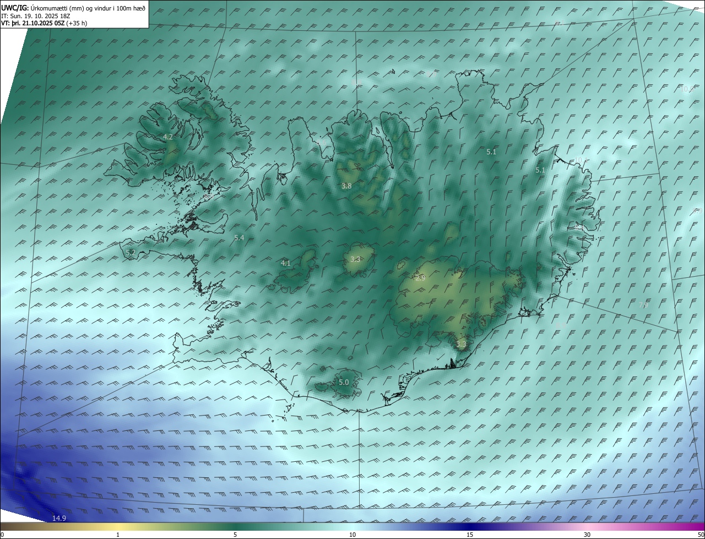
Task: Click the 5 tick label on the colour scale
Action: coord(235,535)
